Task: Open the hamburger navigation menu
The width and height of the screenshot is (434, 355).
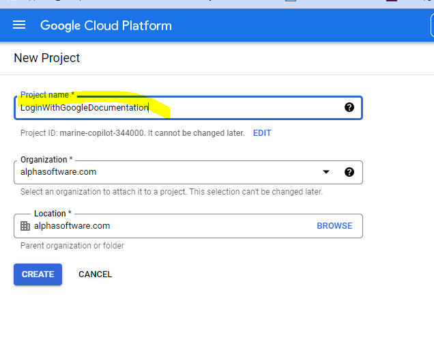Action: pyautogui.click(x=19, y=25)
